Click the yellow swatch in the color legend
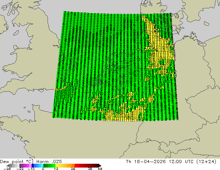 pyautogui.click(x=57, y=165)
